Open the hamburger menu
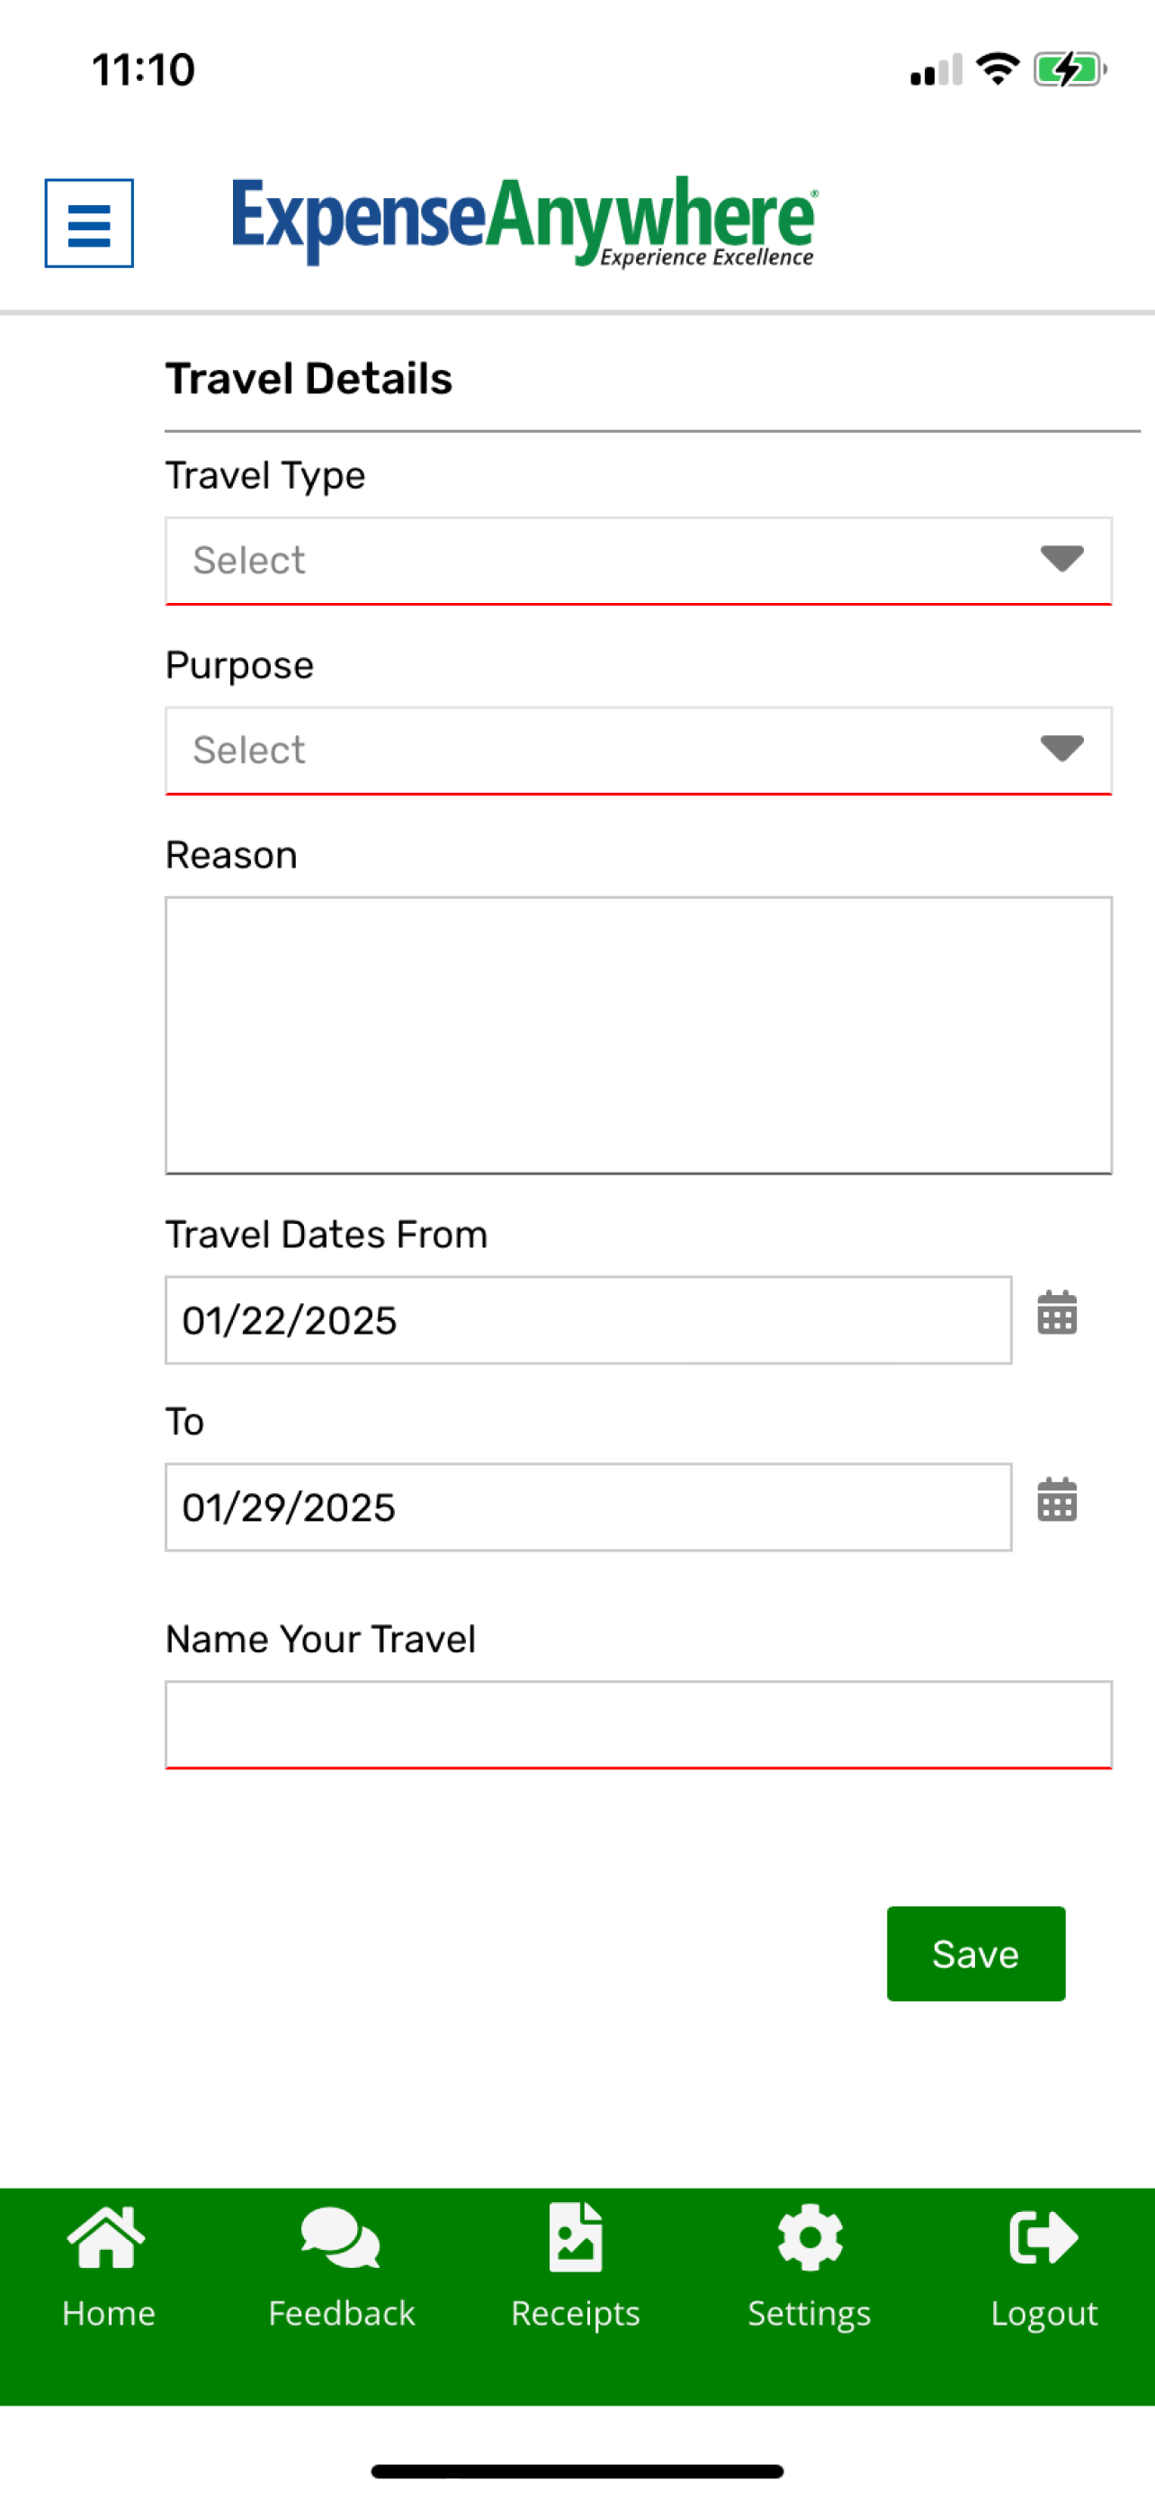This screenshot has height=2500, width=1155. [x=89, y=223]
